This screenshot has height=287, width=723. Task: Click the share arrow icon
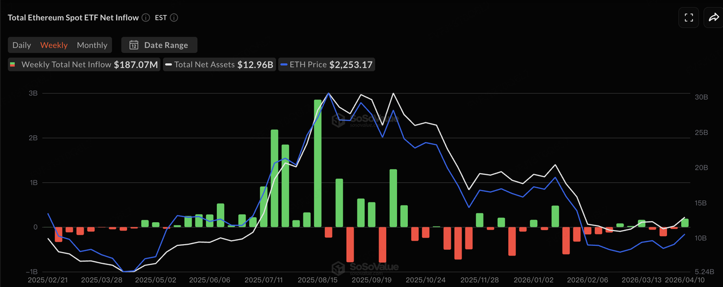tap(713, 17)
